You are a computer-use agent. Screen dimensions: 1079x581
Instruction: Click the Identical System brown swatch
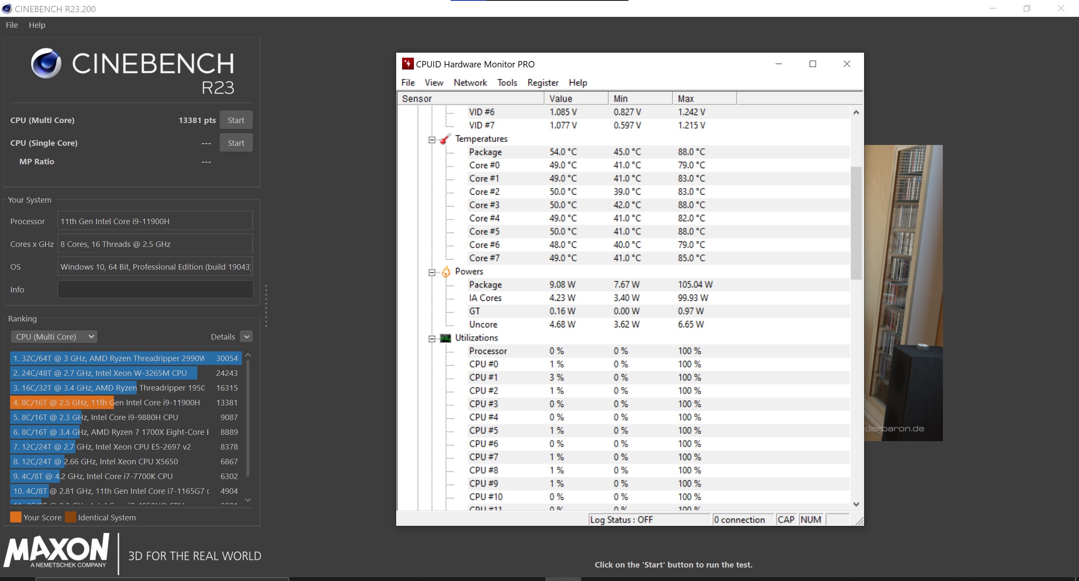pos(71,517)
